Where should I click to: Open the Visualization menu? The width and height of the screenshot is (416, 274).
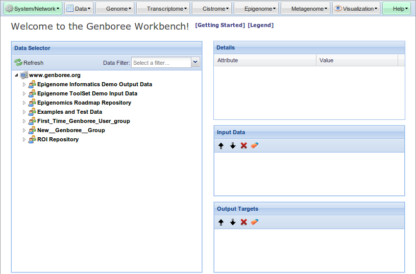[356, 9]
